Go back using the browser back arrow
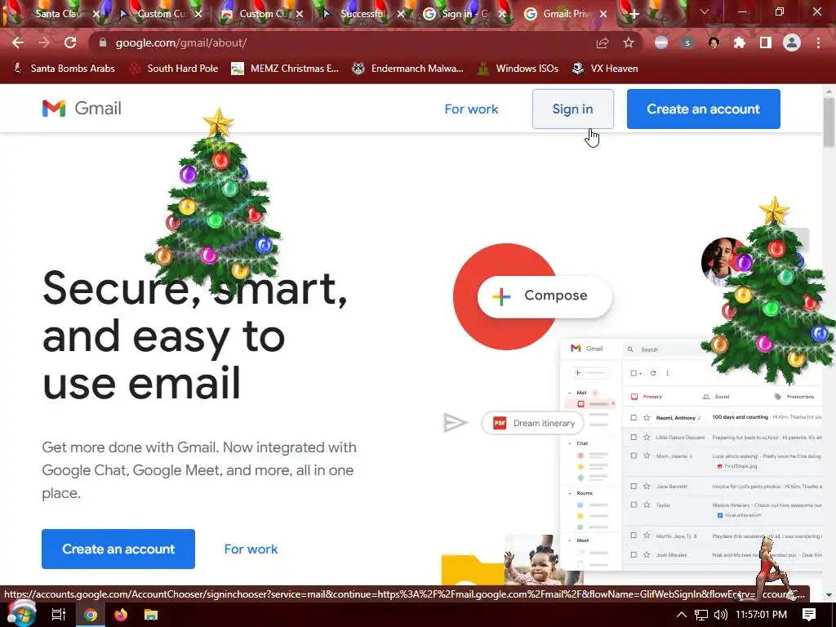Image resolution: width=836 pixels, height=627 pixels. tap(18, 42)
